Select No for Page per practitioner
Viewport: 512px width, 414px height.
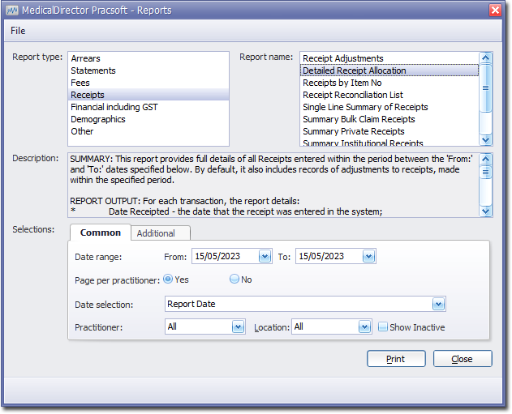click(234, 279)
